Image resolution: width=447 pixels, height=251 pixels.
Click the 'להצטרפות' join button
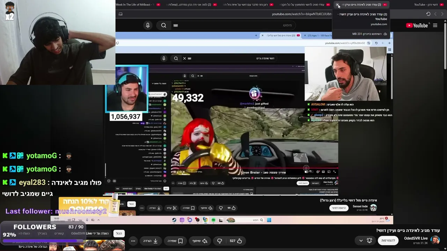(x=388, y=241)
